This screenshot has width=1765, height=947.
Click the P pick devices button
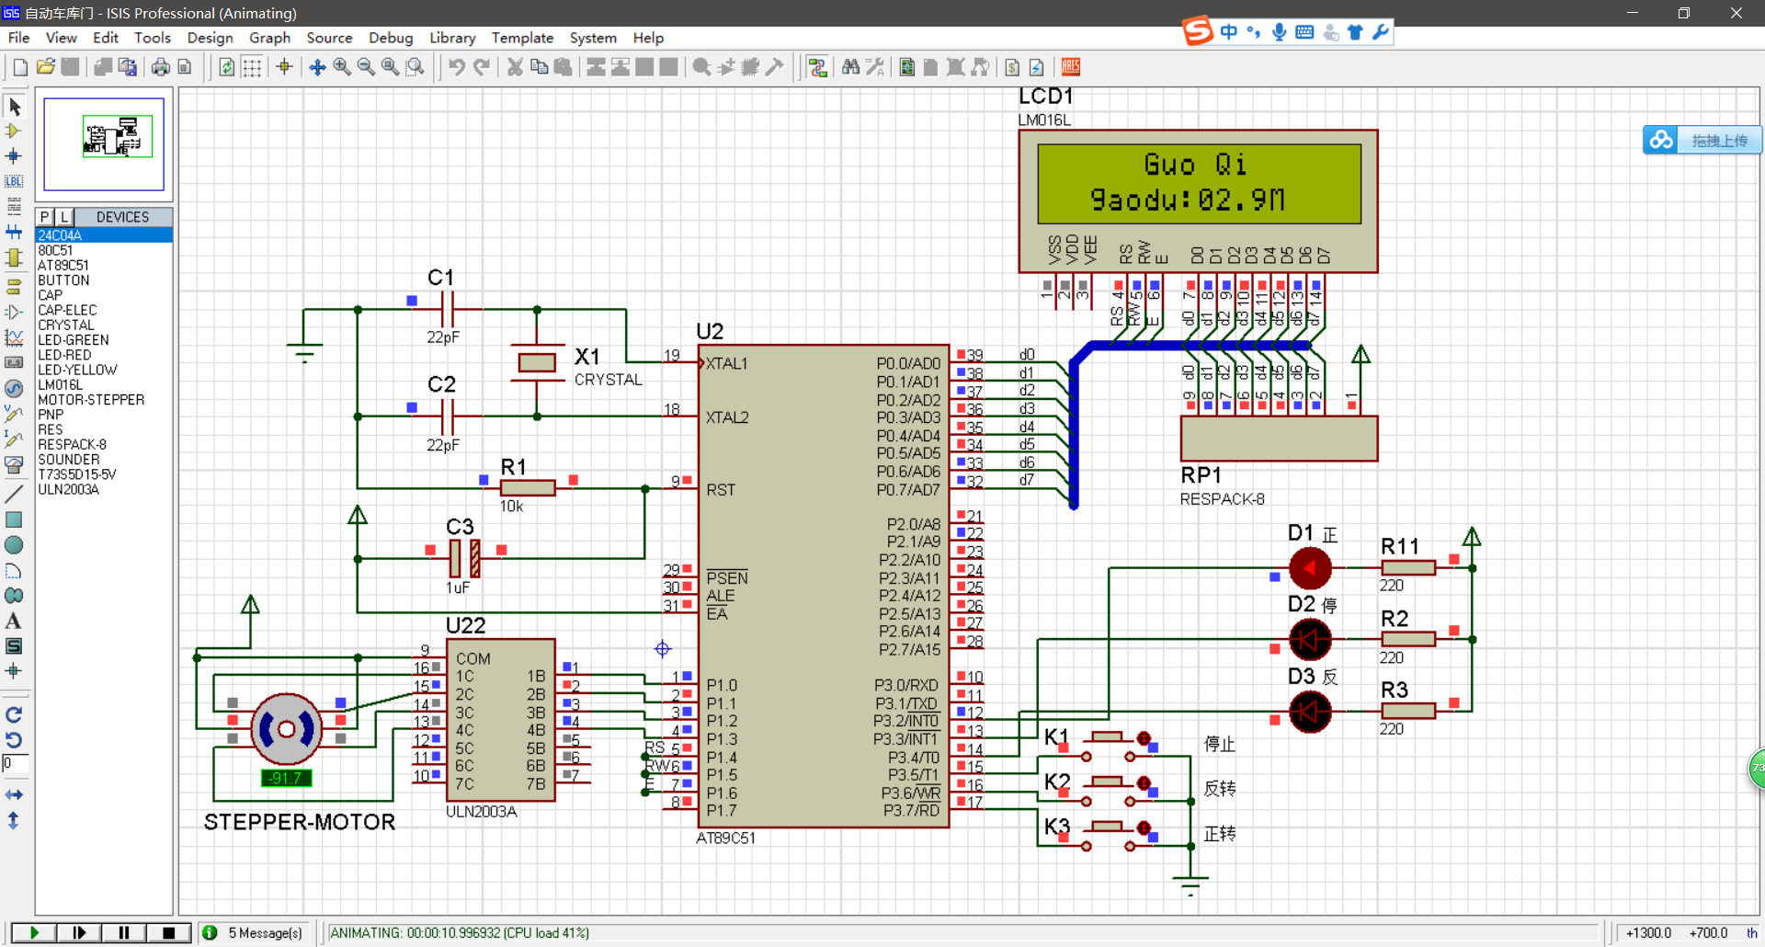click(x=45, y=217)
